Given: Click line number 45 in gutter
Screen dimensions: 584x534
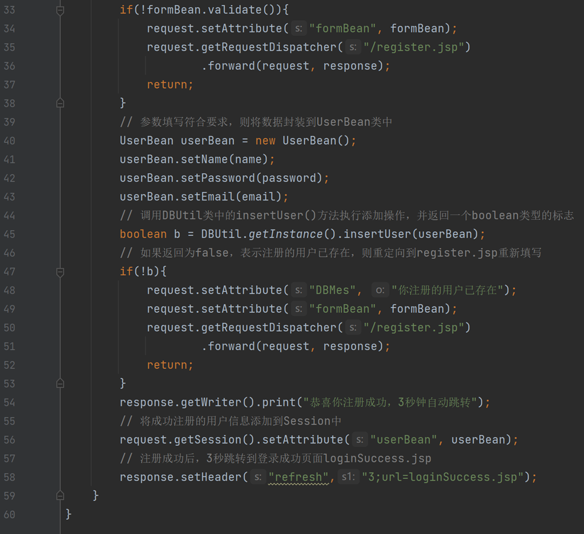Looking at the screenshot, I should point(9,234).
